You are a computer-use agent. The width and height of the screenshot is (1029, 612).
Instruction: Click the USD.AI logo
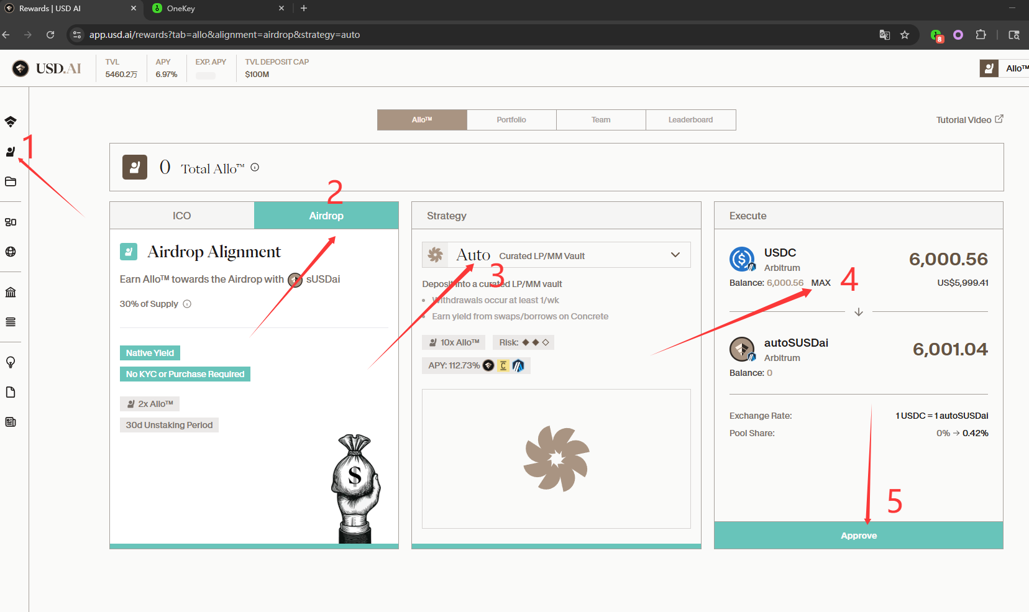point(47,68)
